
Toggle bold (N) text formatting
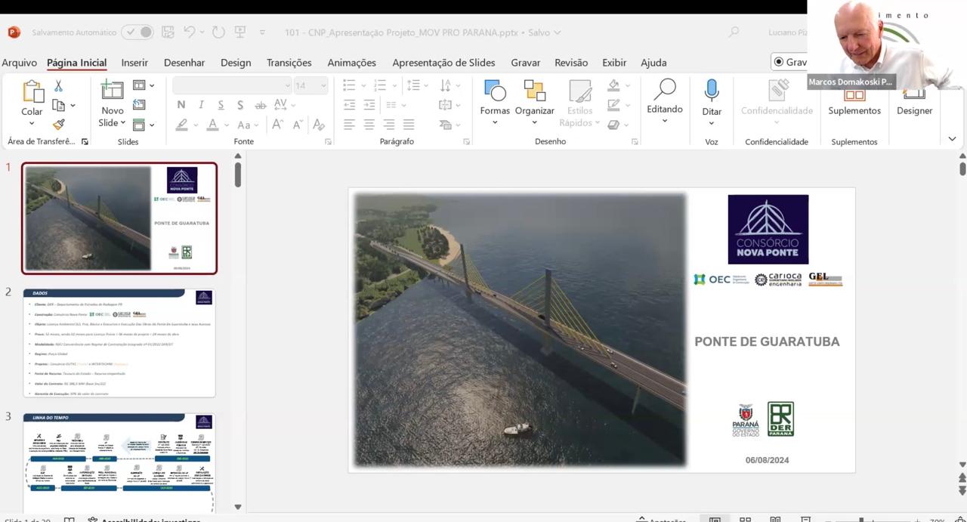coord(181,105)
